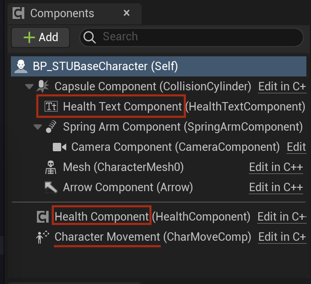Focus the component Search field
The image size is (311, 284).
tap(192, 37)
